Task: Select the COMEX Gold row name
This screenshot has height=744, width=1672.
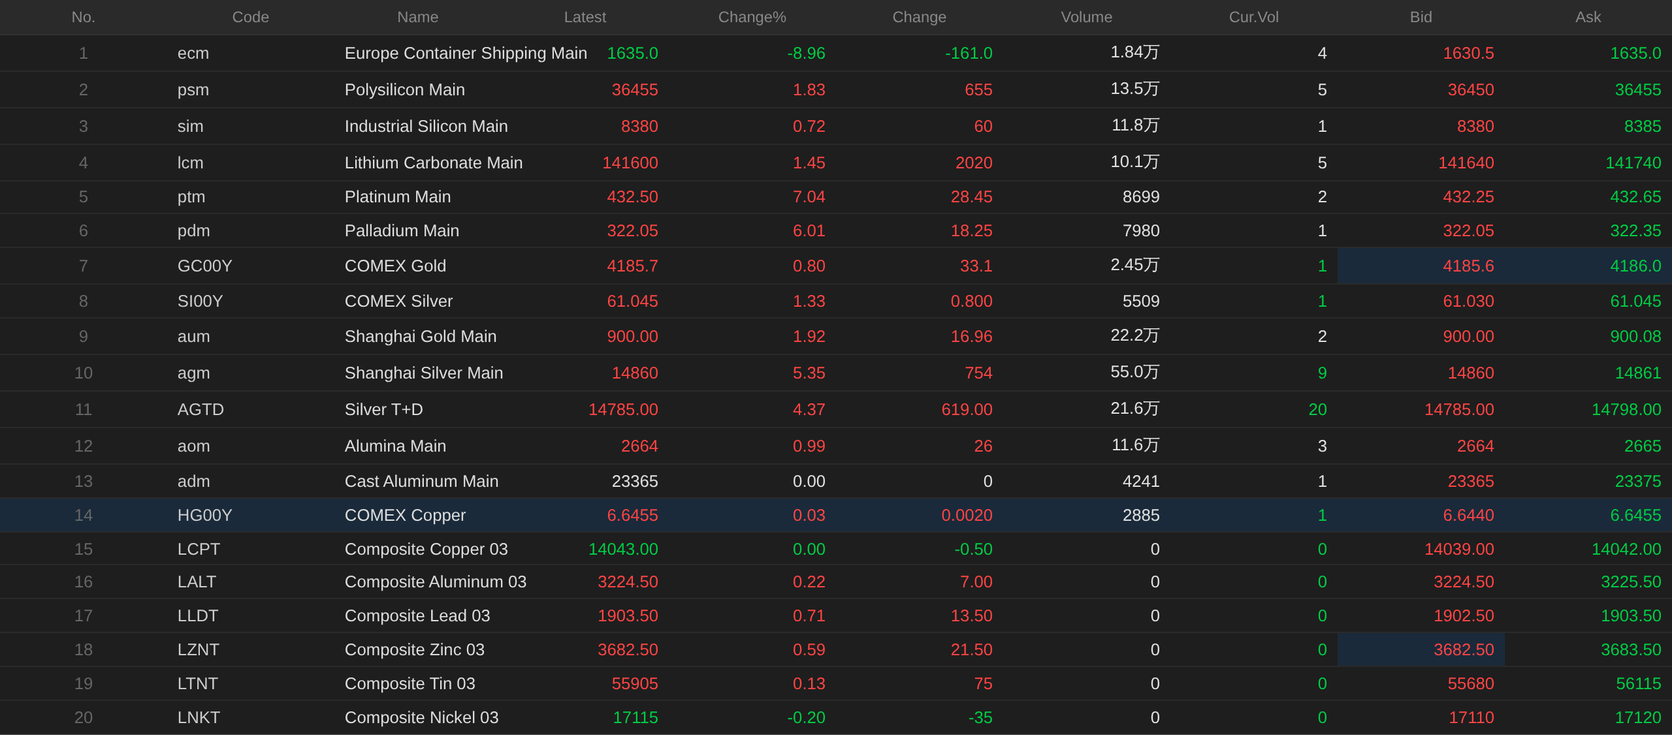Action: point(395,266)
